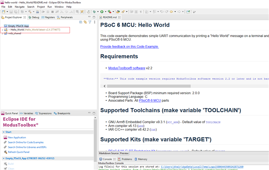Toggle Link with Editor in Project Explorer
The width and height of the screenshot is (269, 170).
[85, 22]
